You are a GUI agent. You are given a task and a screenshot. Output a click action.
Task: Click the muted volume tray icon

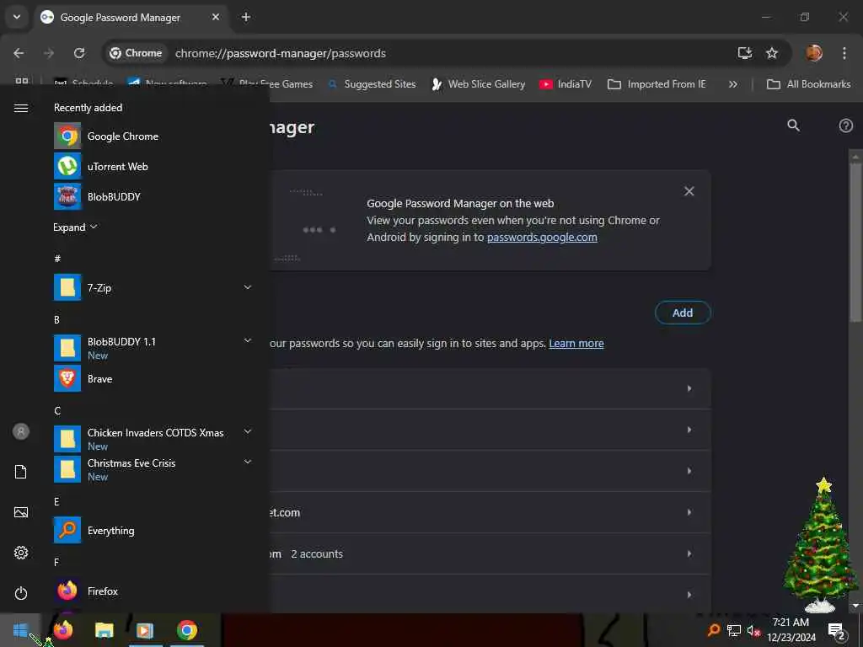(x=753, y=630)
